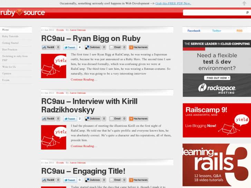The width and height of the screenshot is (251, 188).
Task: Save Ryan Bigg article to Delicious
Action: point(93,47)
